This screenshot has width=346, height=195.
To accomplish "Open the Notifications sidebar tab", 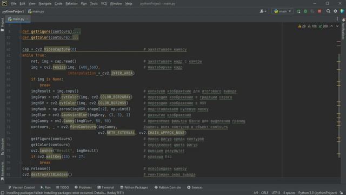I will pos(344,29).
